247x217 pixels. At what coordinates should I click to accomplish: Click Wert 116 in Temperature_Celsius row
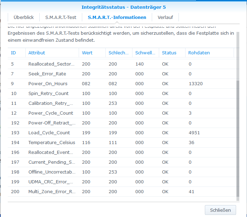(86, 143)
